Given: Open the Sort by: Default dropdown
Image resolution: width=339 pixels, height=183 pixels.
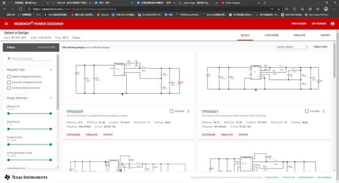Looking at the screenshot, I should point(292,47).
